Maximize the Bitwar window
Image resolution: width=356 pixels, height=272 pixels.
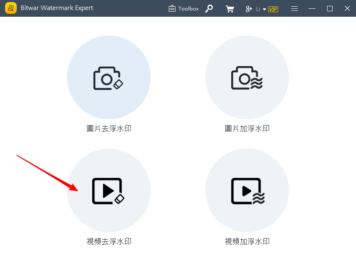(330, 9)
